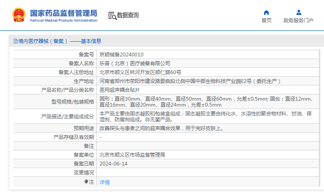Open the 详情 link
This screenshot has width=324, height=195.
tap(104, 182)
